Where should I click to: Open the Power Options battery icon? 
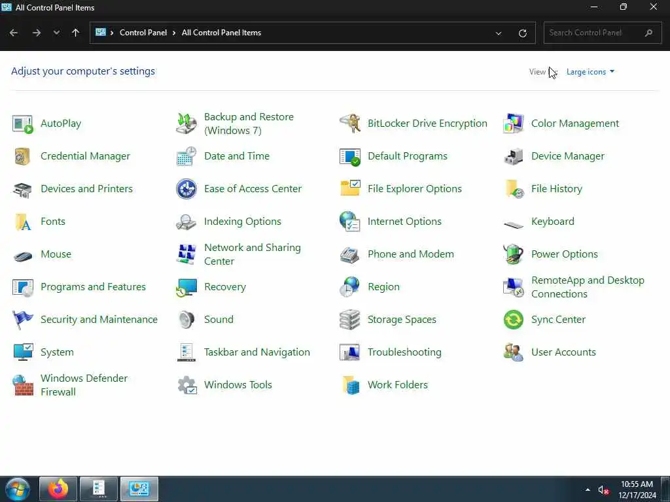point(513,254)
